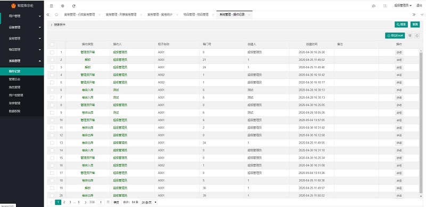Click the print icon beside column filter
This screenshot has width=426, height=207.
tap(417, 36)
